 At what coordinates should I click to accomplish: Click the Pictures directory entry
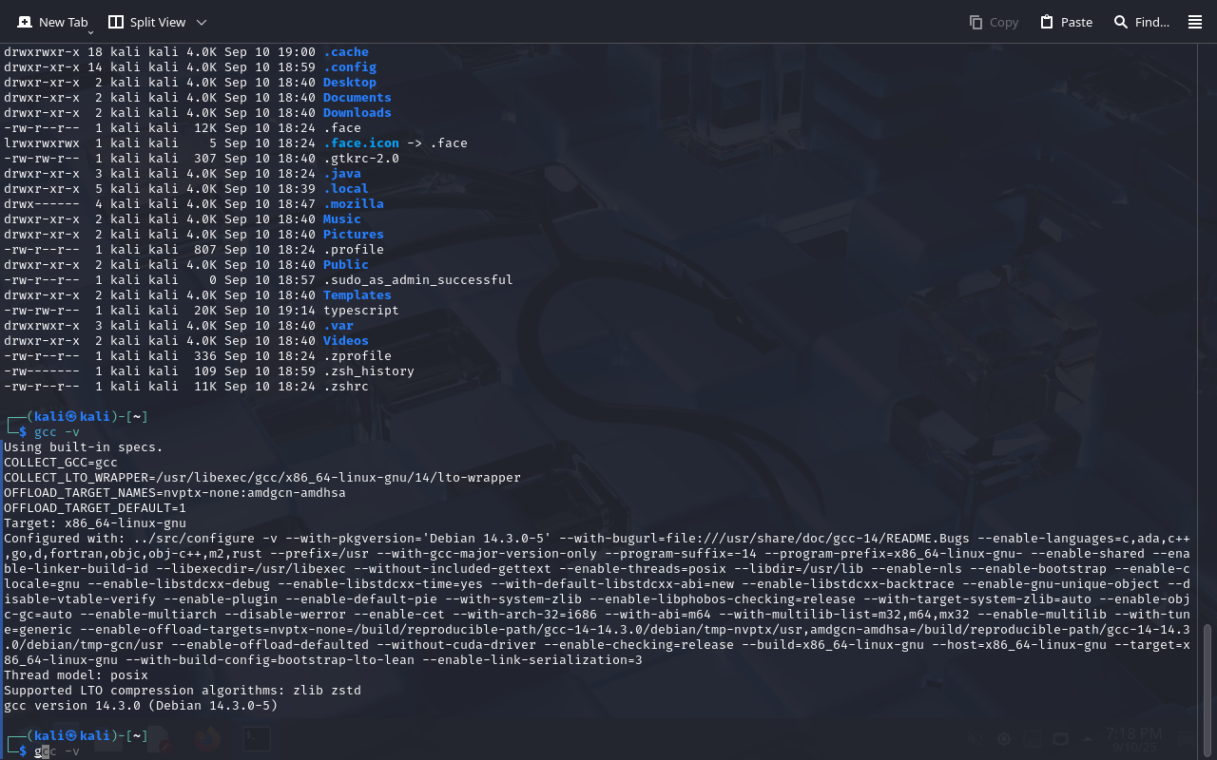pyautogui.click(x=354, y=235)
